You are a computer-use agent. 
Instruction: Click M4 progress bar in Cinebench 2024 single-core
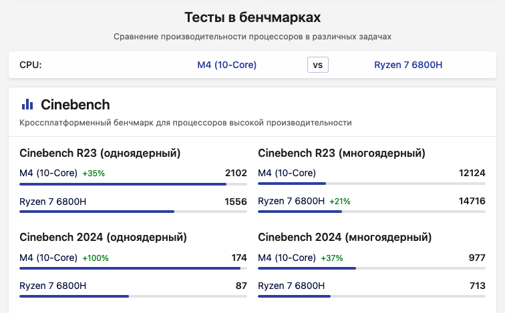133,268
